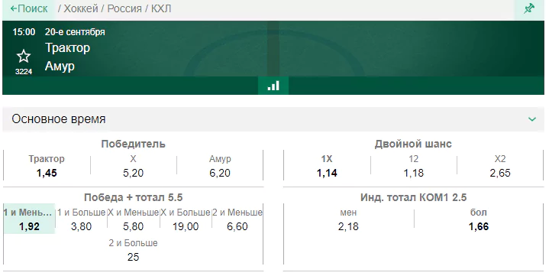The image size is (549, 276).
Task: Pin the event with the pushpin icon
Action: point(529,8)
